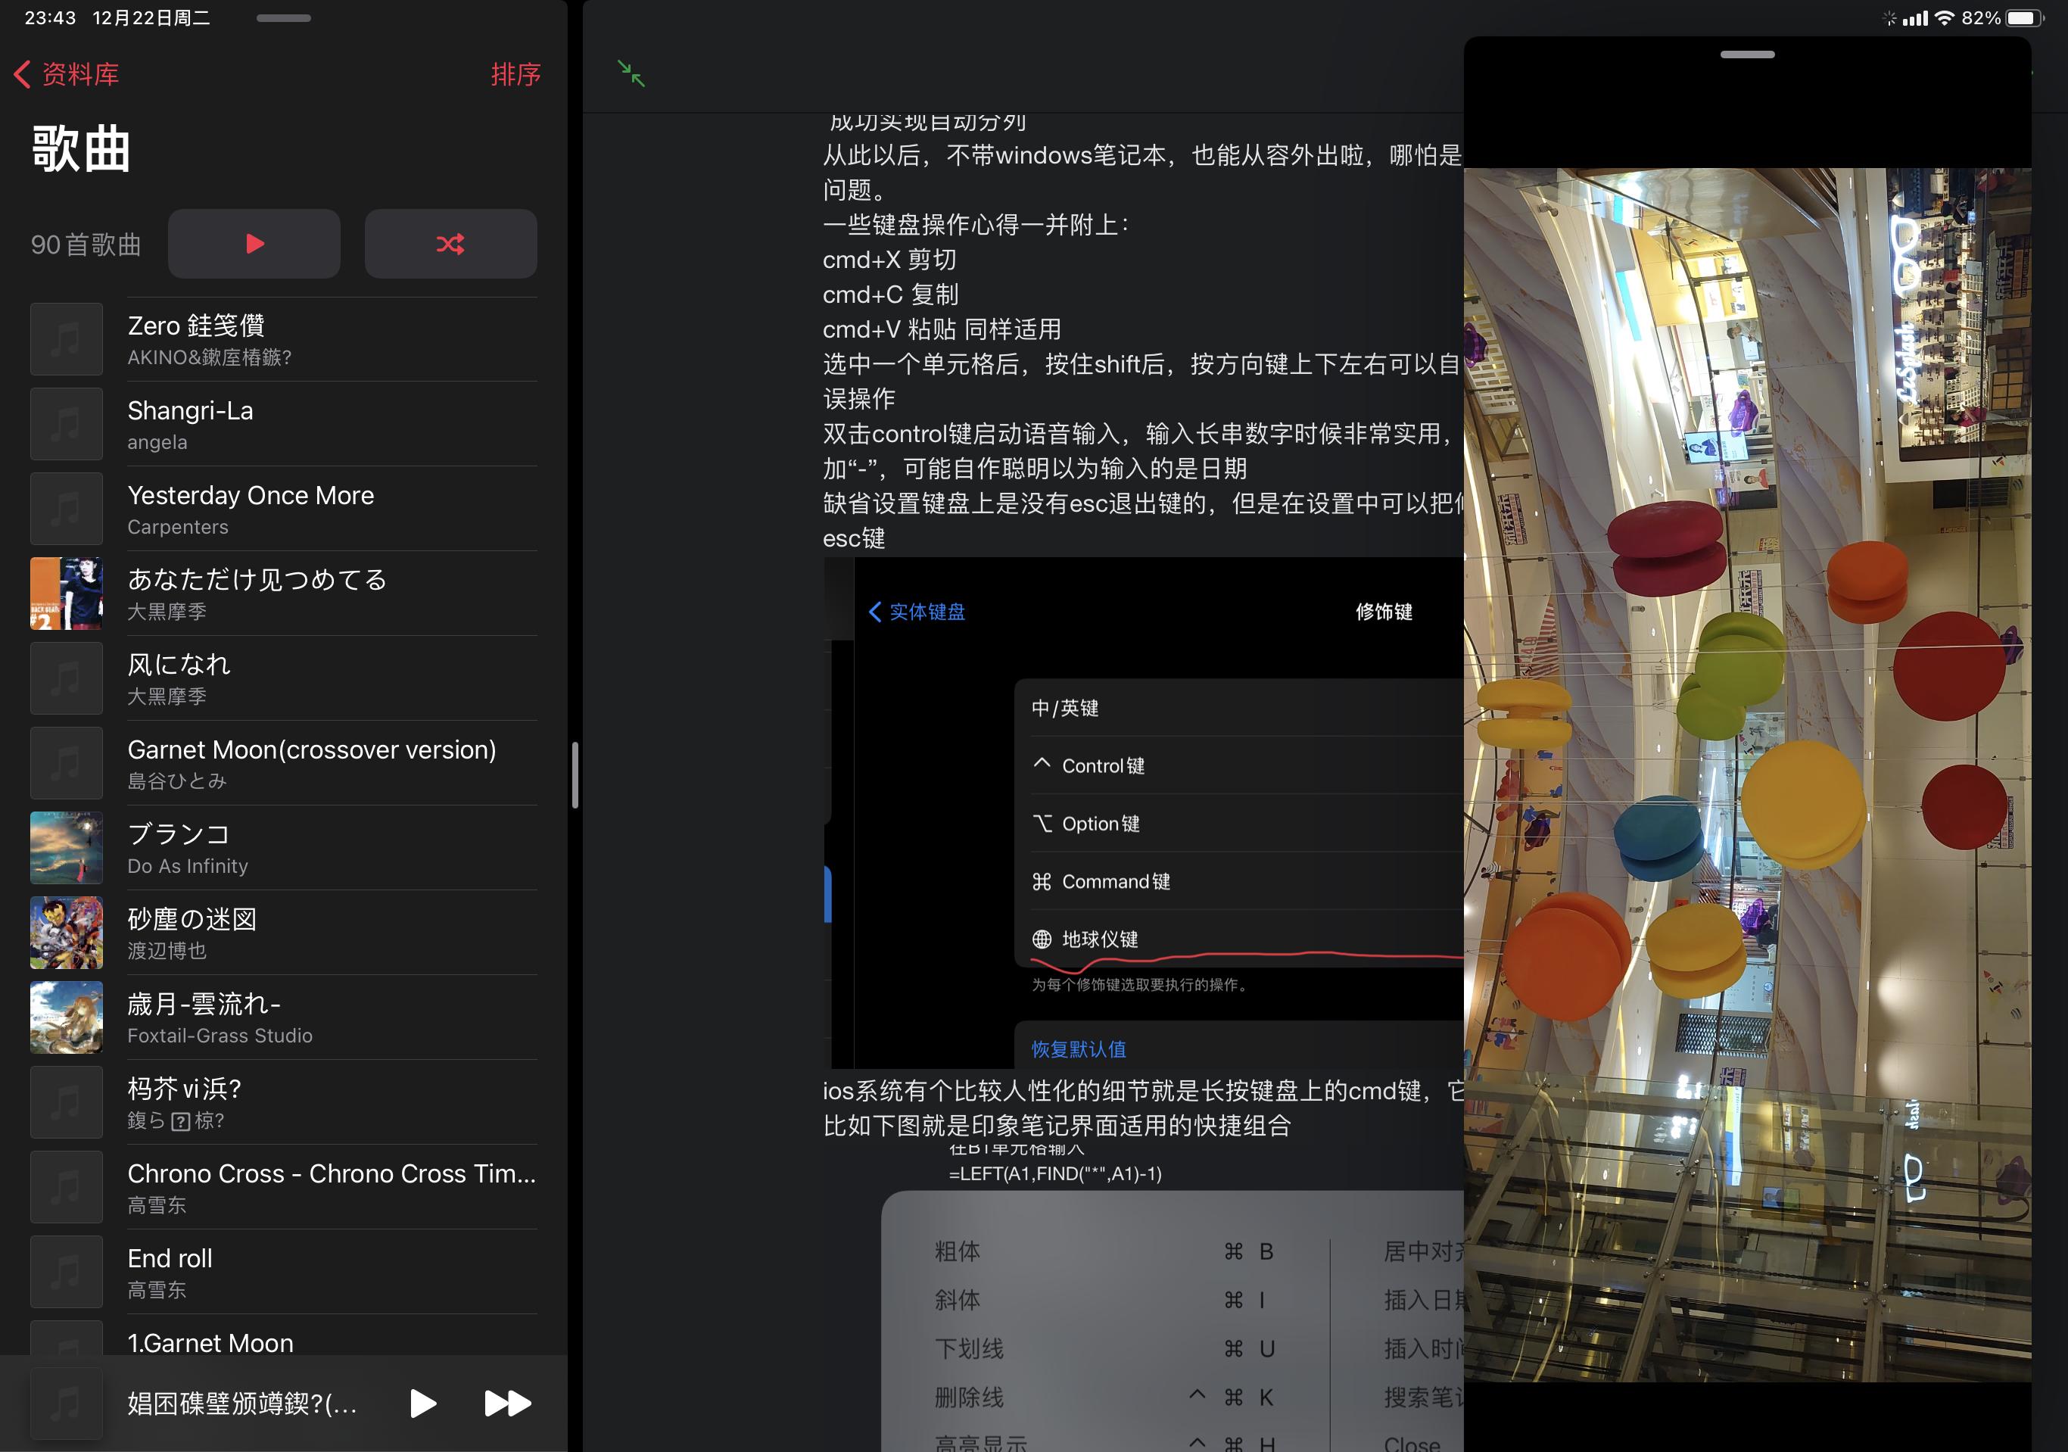Screen dimensions: 2068x1452
Task: Collapse the note using the green shrink arrows
Action: coord(633,75)
